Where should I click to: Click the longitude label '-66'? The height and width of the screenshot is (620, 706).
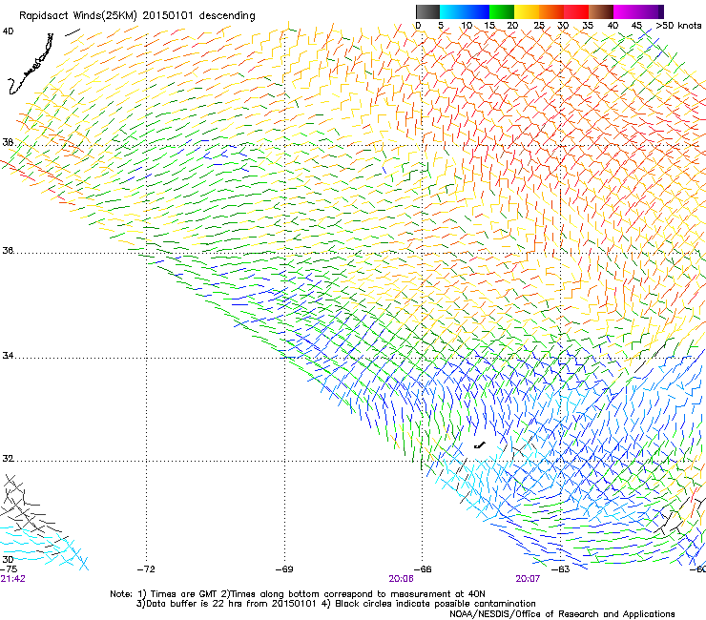pyautogui.click(x=423, y=569)
